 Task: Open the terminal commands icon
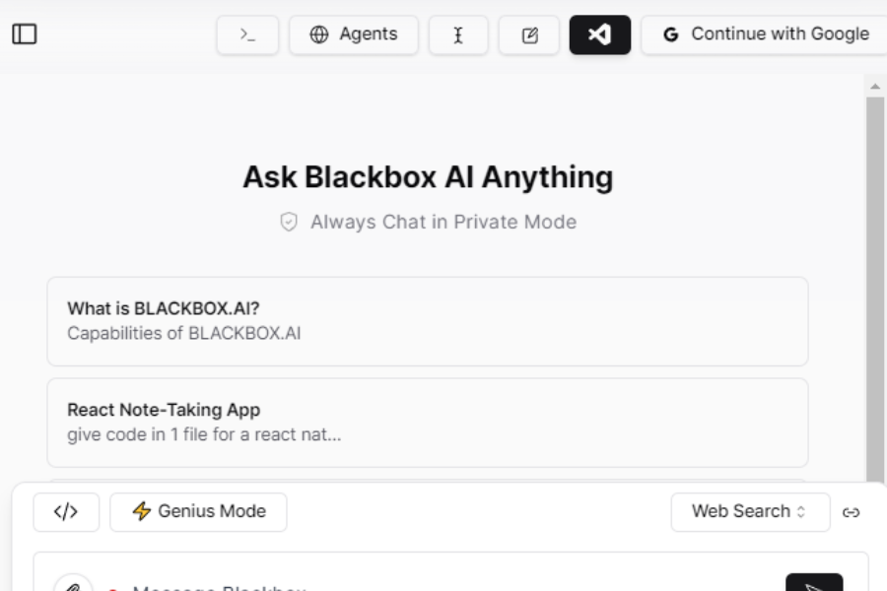click(x=247, y=33)
